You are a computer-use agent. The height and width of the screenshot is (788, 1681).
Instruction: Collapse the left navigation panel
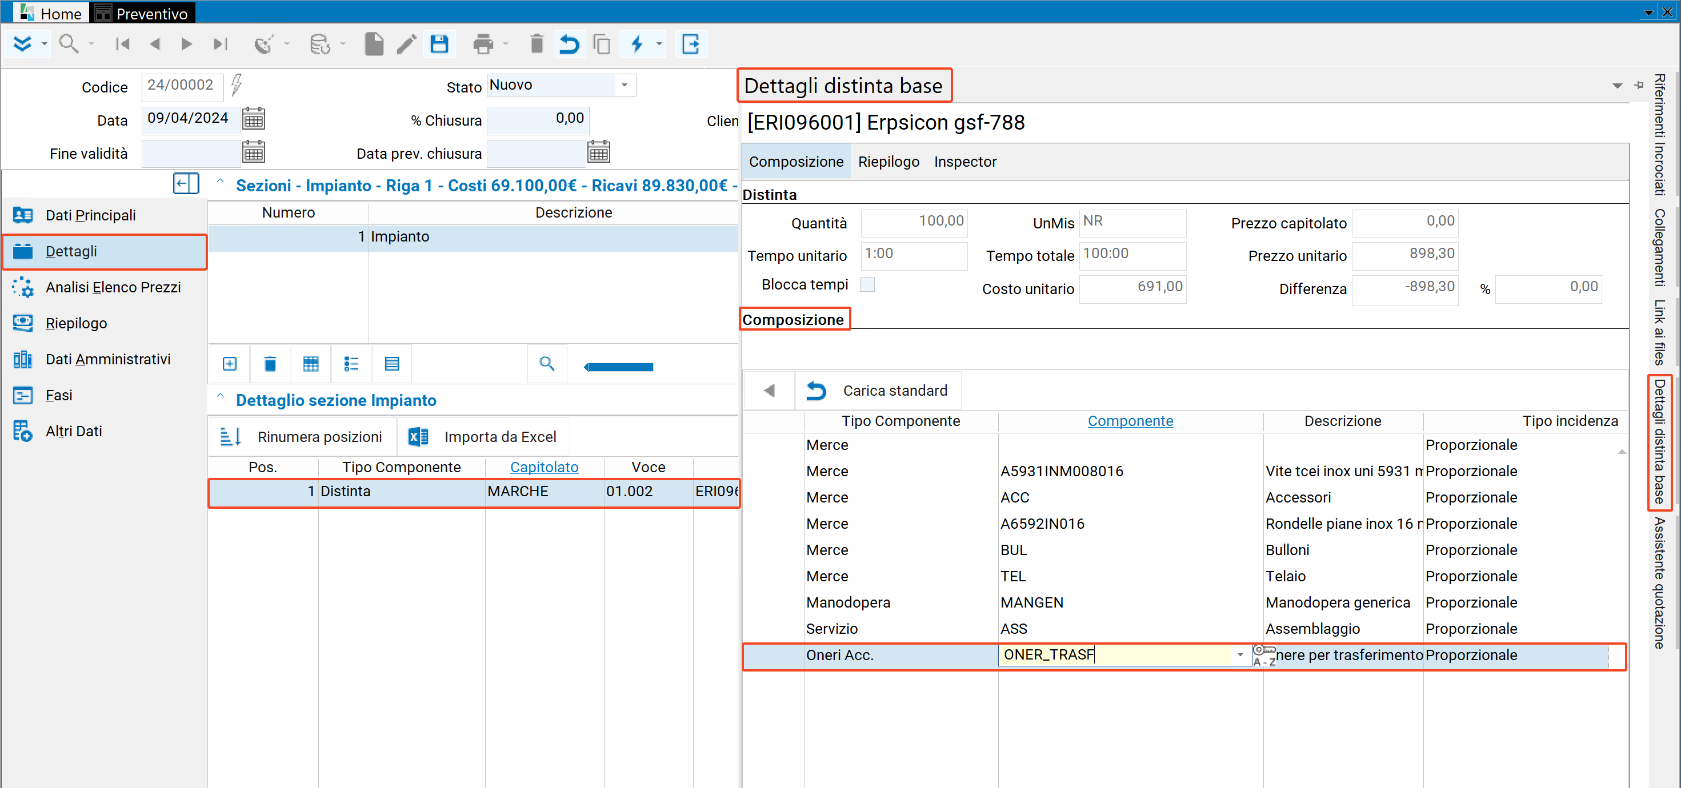pos(186,183)
